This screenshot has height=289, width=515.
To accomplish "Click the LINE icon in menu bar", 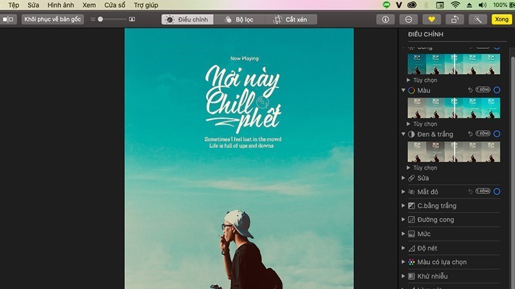I will click(x=386, y=5).
